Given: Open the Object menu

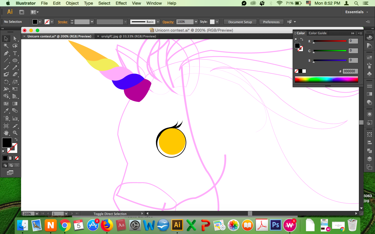Looking at the screenshot, I should (72, 3).
